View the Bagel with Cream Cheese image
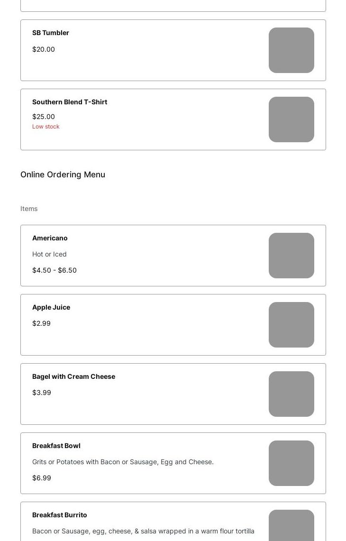 tap(291, 394)
